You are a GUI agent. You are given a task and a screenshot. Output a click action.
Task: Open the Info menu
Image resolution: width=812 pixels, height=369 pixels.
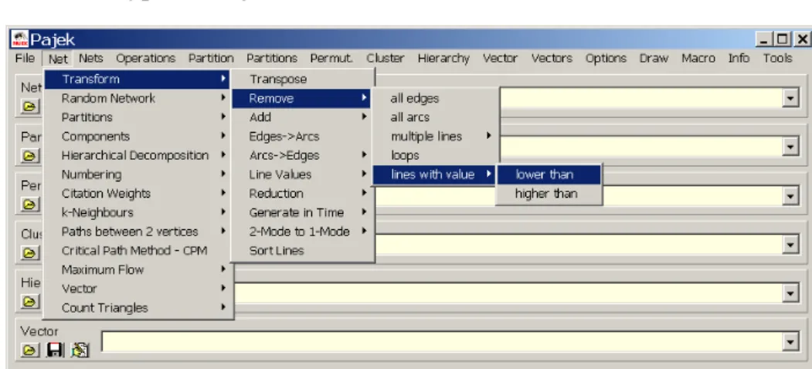tap(739, 59)
